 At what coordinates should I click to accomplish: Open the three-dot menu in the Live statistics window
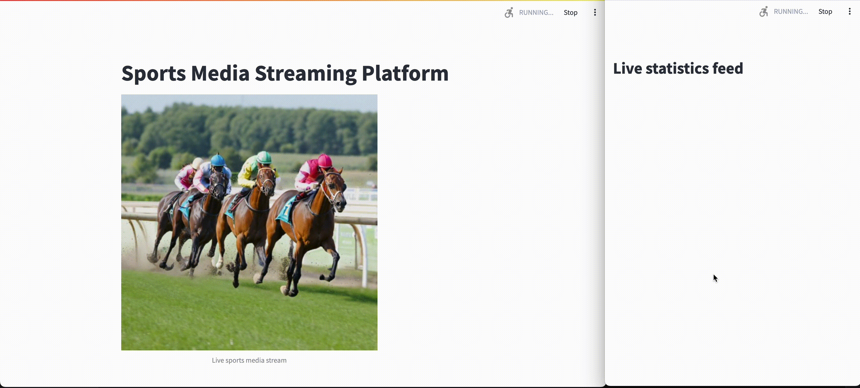pyautogui.click(x=850, y=12)
